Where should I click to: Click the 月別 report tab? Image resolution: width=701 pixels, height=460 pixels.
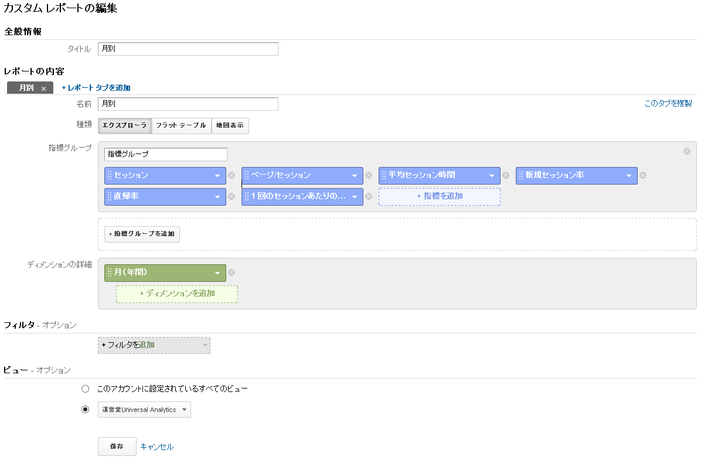click(x=26, y=88)
